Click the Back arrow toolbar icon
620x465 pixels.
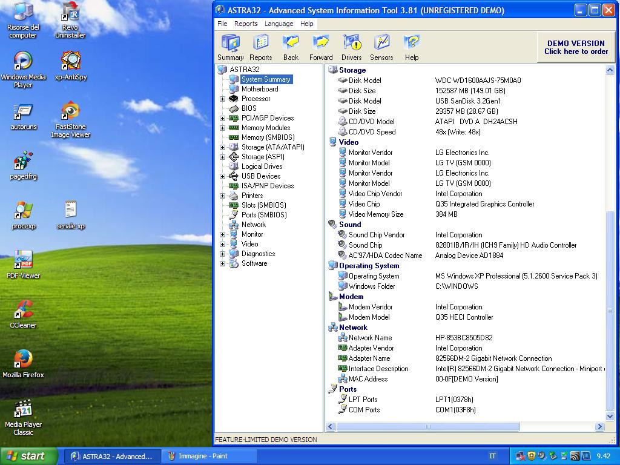(x=291, y=47)
